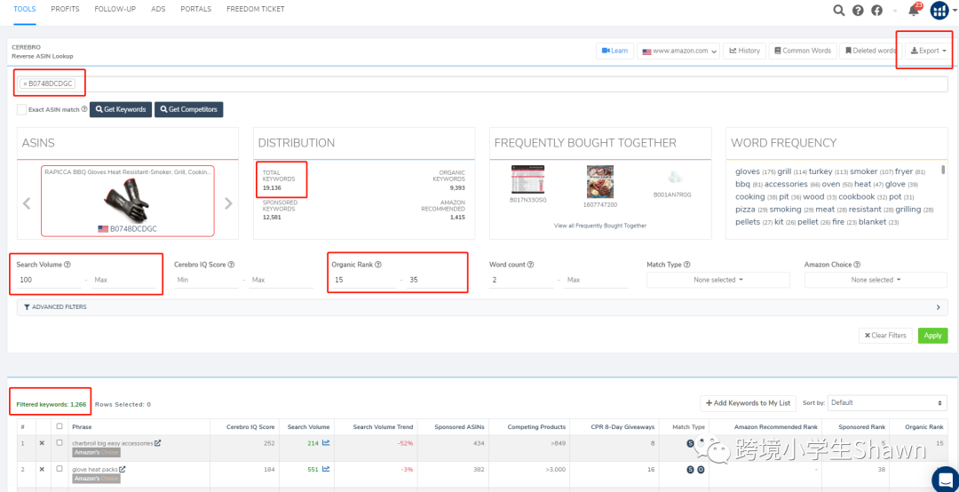Open notifications bell with 23 badge

coord(914,11)
